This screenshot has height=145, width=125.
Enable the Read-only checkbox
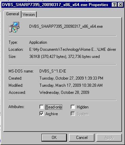coord(41,107)
